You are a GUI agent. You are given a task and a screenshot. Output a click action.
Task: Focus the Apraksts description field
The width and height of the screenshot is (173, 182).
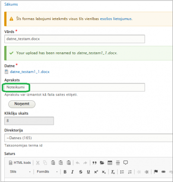coord(74,87)
